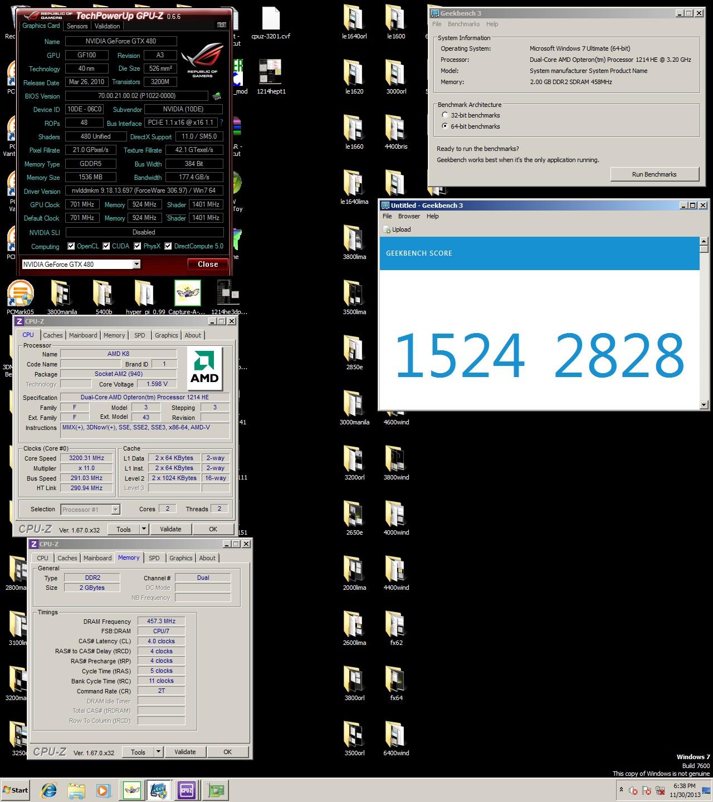Click the DRAM Frequency value 457.3 MHz
The image size is (713, 802).
[x=161, y=621]
